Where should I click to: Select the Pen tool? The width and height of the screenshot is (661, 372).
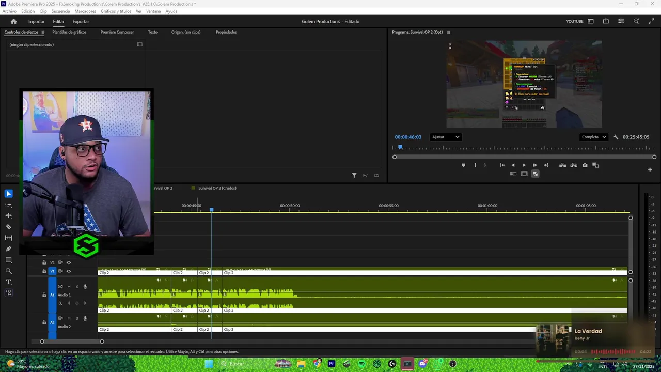click(8, 249)
